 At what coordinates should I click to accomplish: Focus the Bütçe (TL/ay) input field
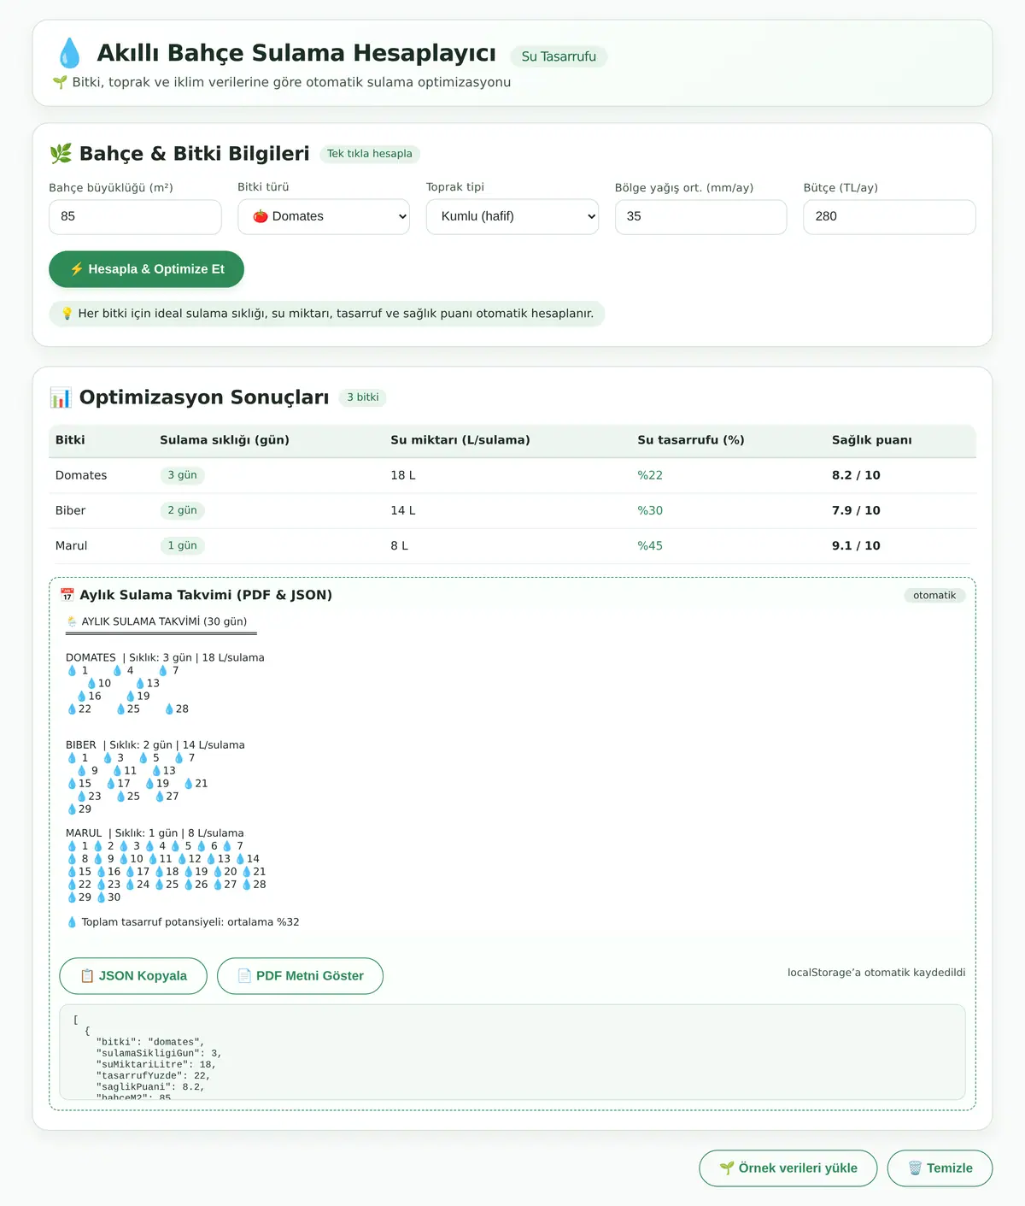(889, 217)
